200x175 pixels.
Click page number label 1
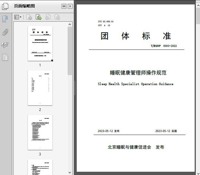(40, 65)
